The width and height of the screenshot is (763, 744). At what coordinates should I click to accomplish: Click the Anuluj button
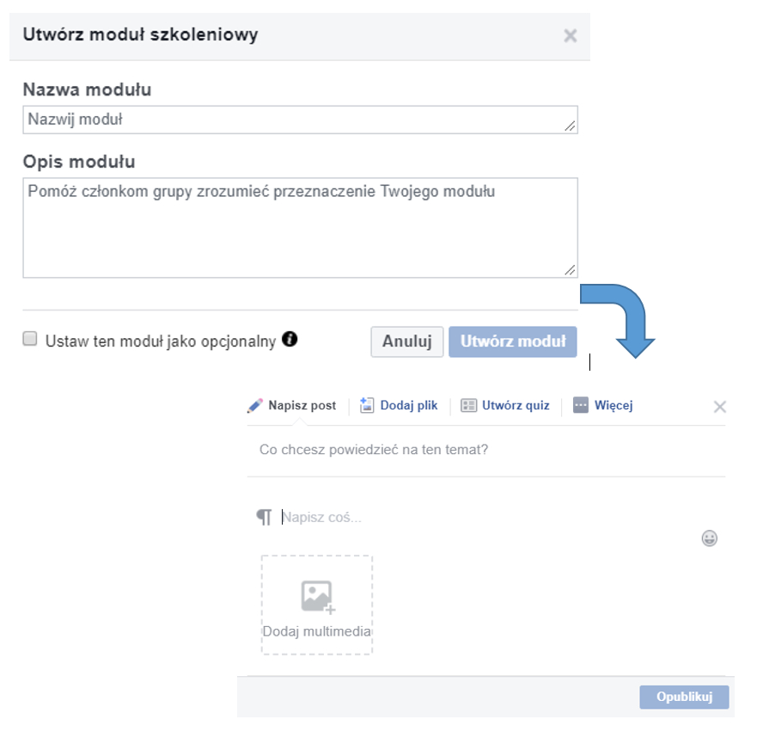[x=406, y=341]
